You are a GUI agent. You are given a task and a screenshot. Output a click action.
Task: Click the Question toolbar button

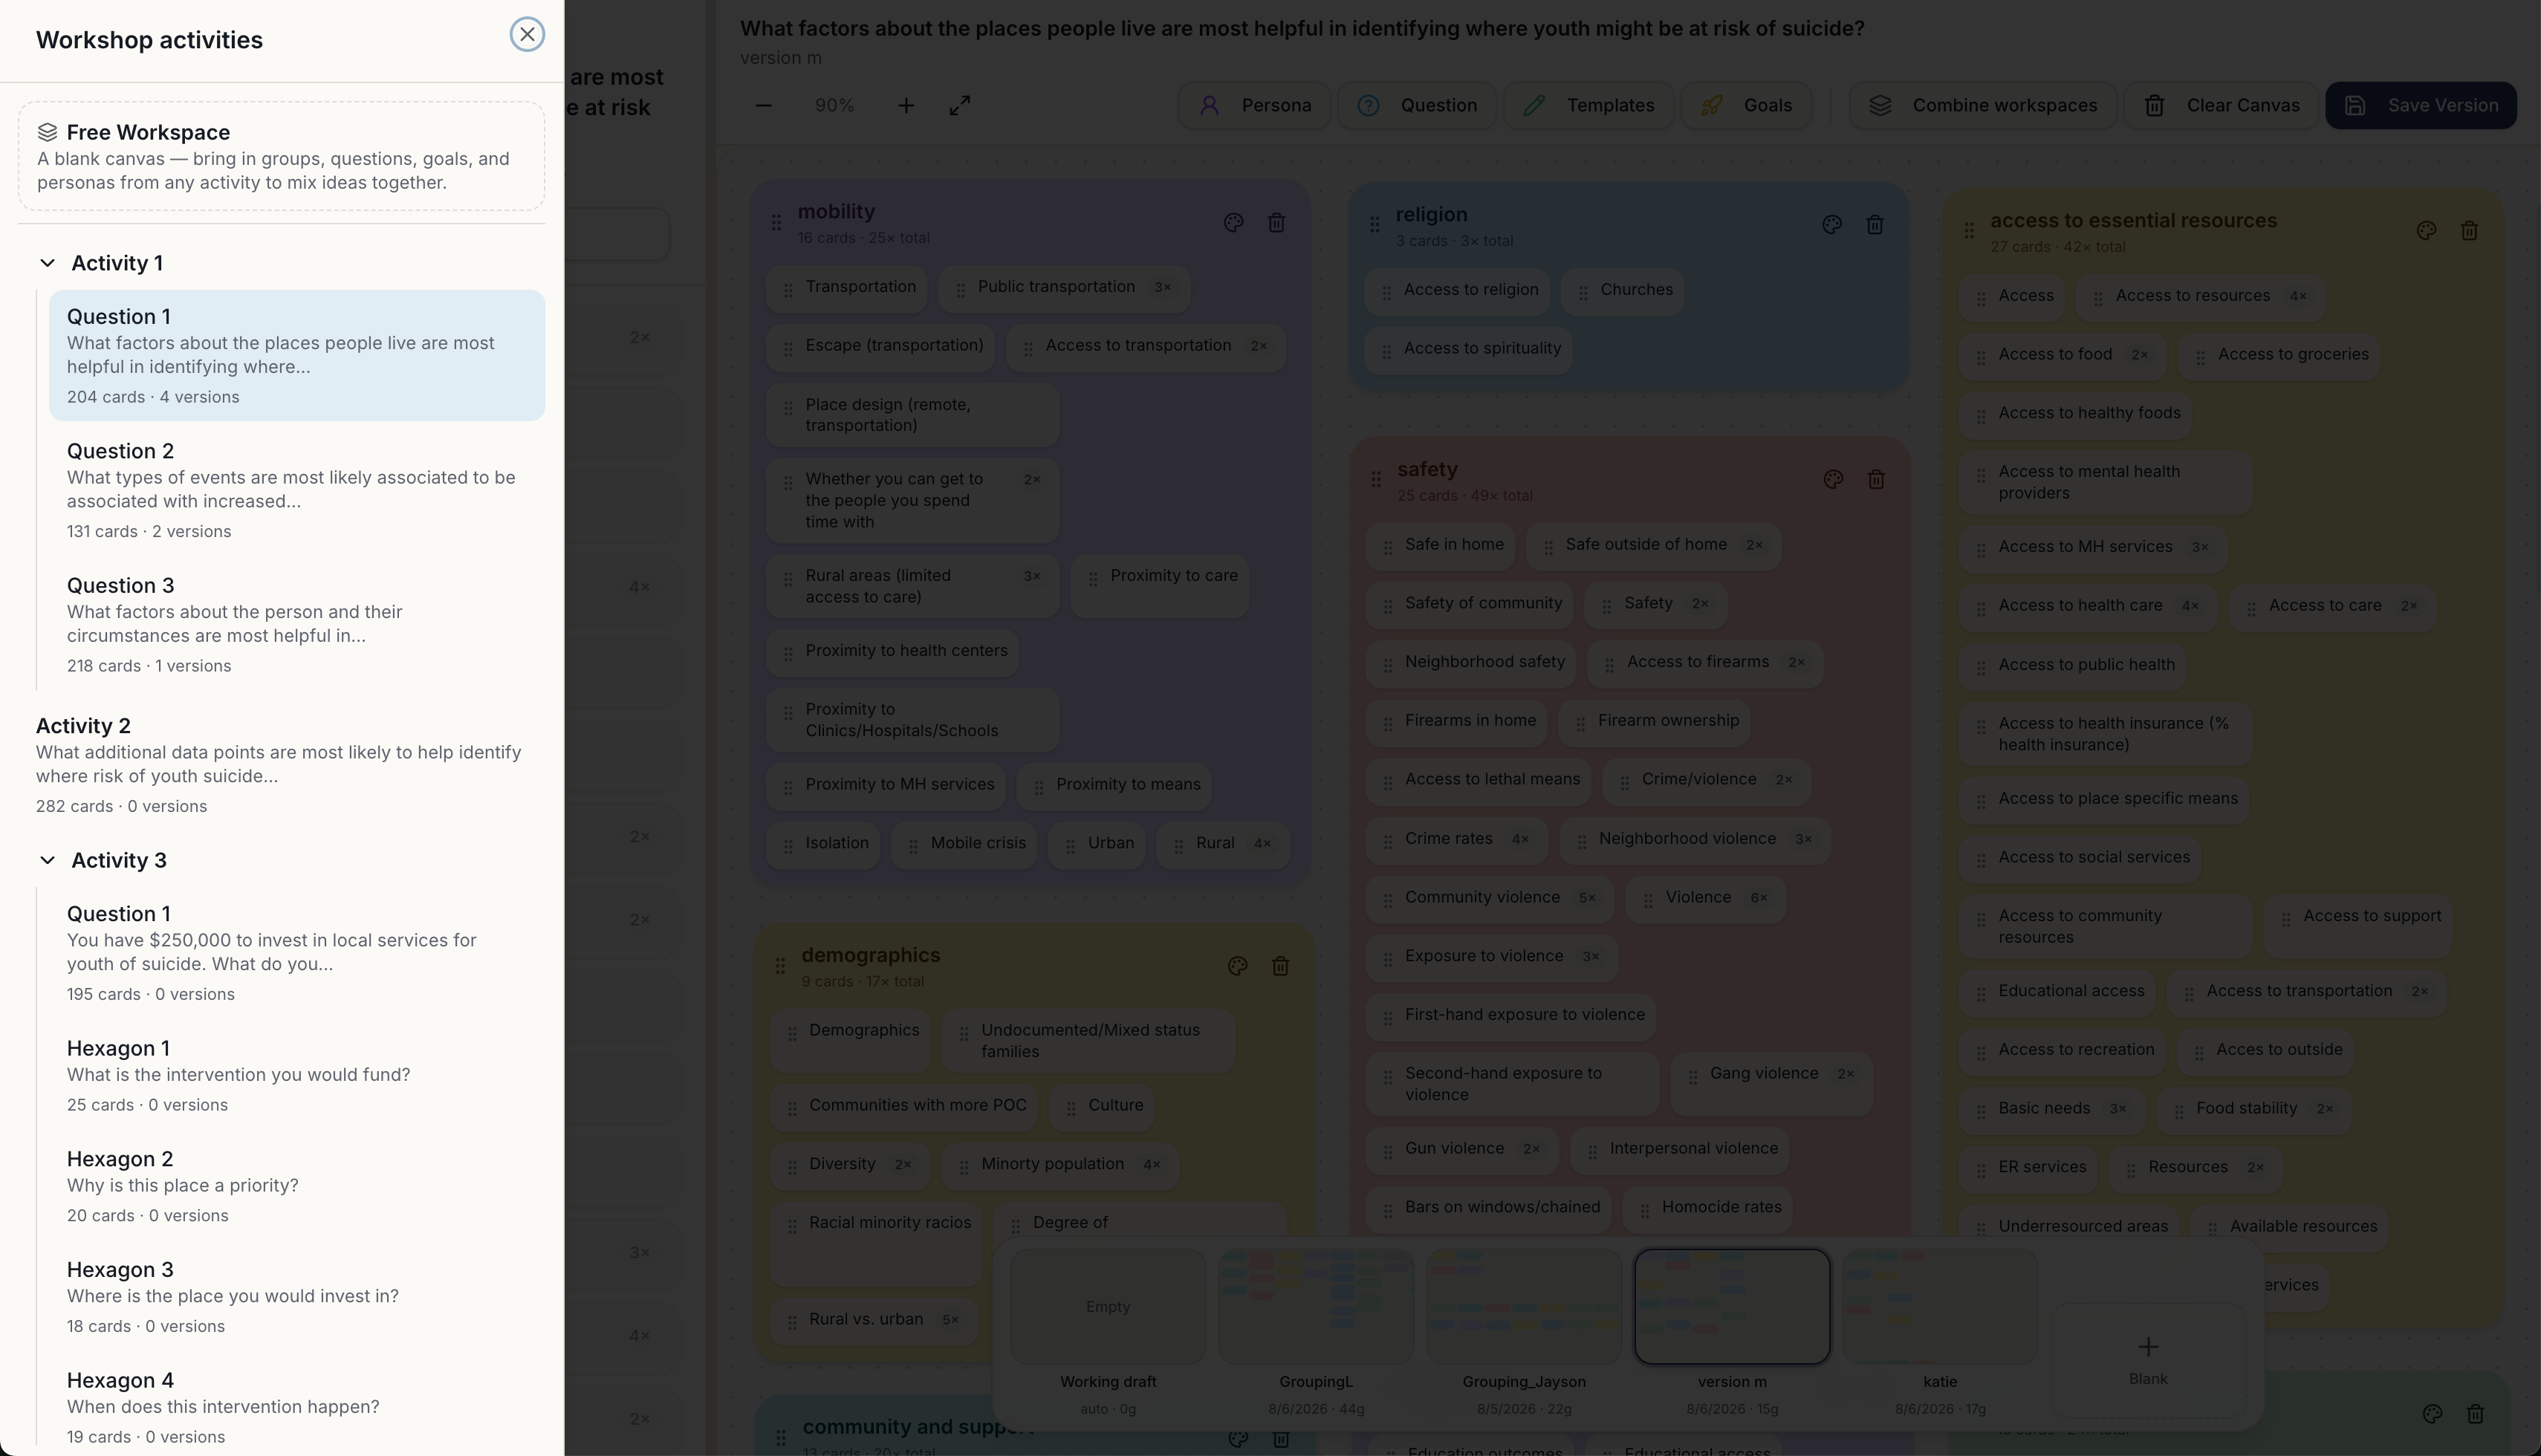[x=1417, y=105]
